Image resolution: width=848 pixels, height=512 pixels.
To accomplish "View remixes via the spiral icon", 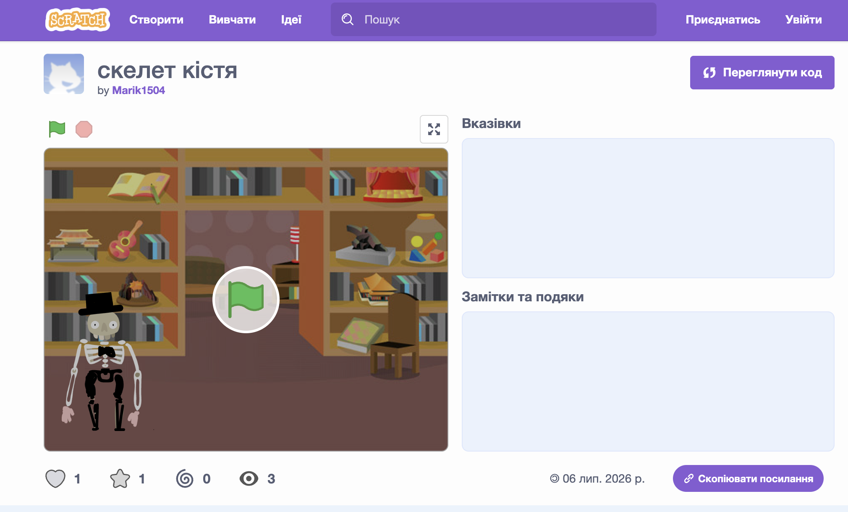I will [x=185, y=478].
